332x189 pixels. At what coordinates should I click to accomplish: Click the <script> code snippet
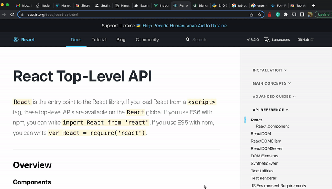[x=202, y=102]
